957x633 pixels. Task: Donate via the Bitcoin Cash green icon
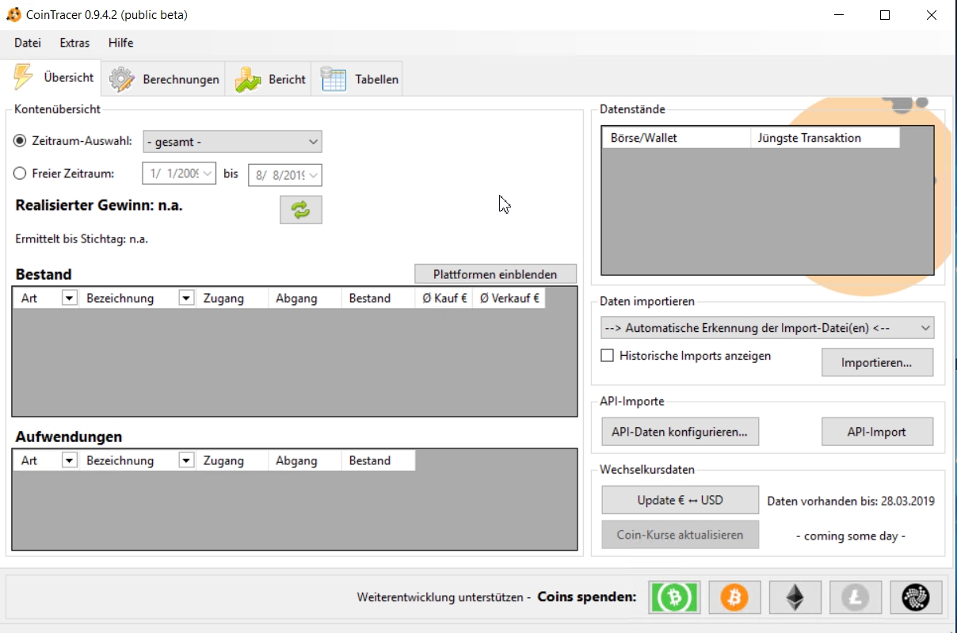(674, 597)
